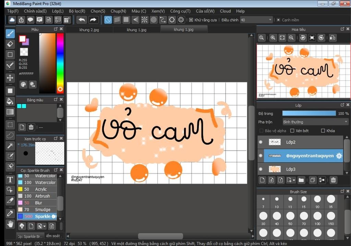The image size is (351, 246).
Task: Select the Move tool
Action: tap(10, 78)
